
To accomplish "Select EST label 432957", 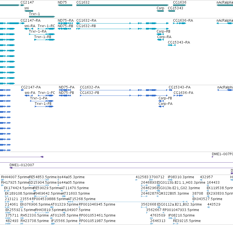I will point(206,177).
